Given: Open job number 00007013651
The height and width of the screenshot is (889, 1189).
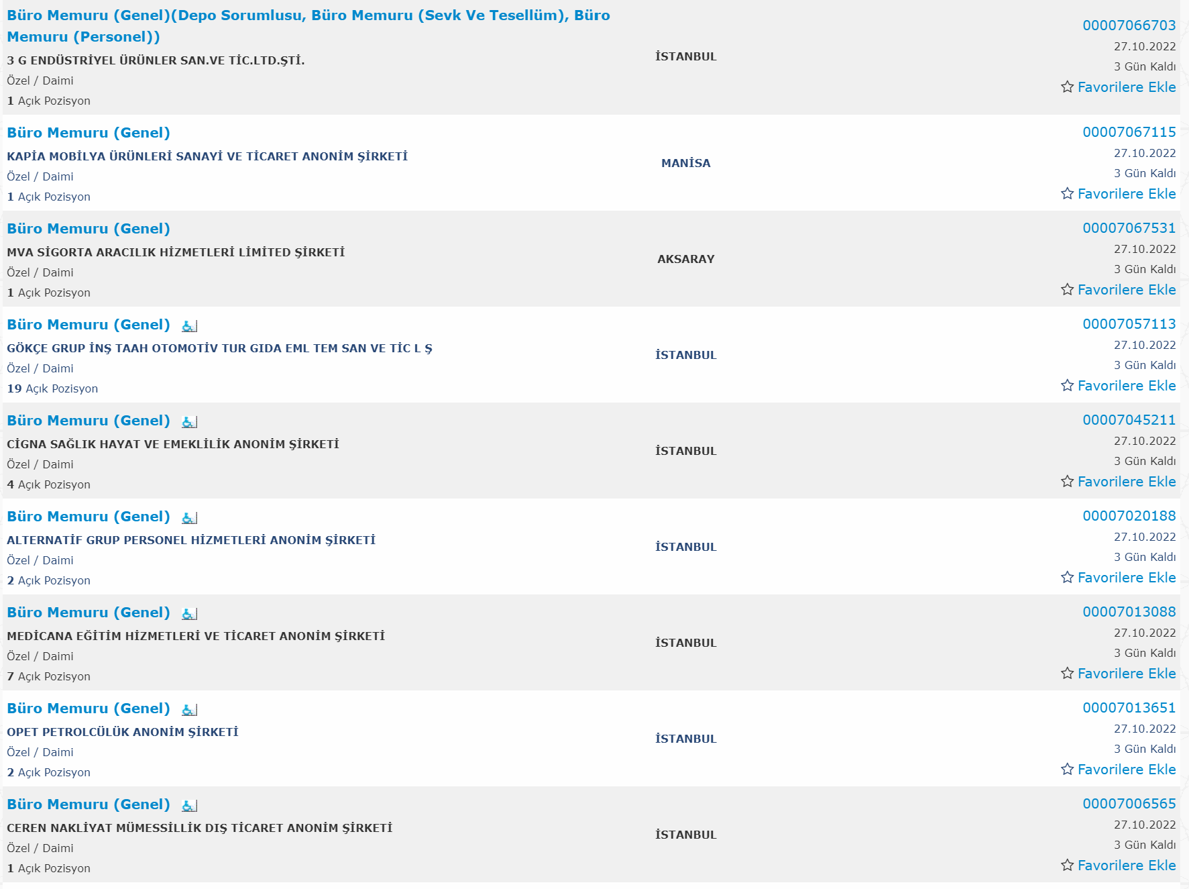Looking at the screenshot, I should (x=1129, y=708).
